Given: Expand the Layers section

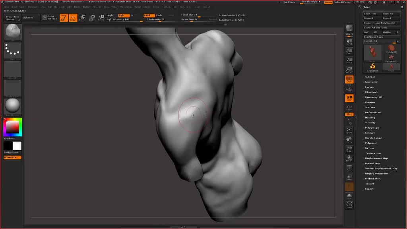Looking at the screenshot, I should point(369,87).
